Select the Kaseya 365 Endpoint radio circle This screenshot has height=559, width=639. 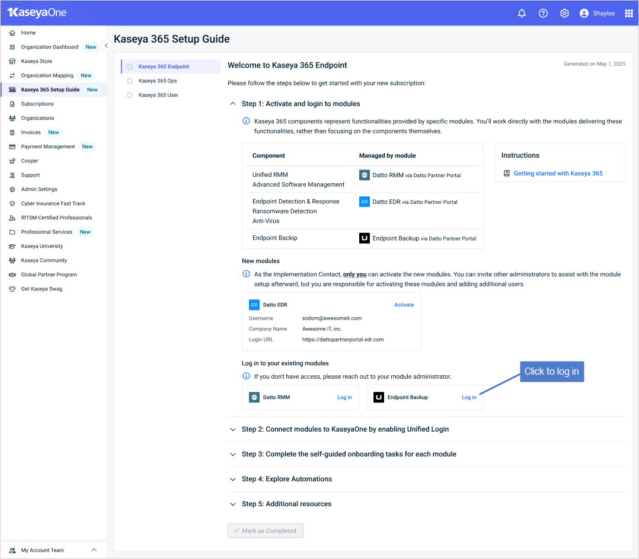130,67
